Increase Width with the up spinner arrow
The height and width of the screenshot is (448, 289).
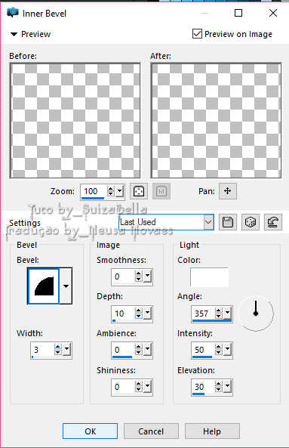[x=58, y=347]
